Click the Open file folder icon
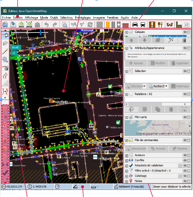 click(x=5, y=24)
